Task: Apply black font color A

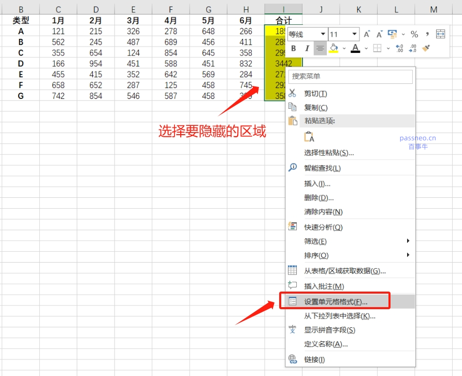Action: [355, 48]
